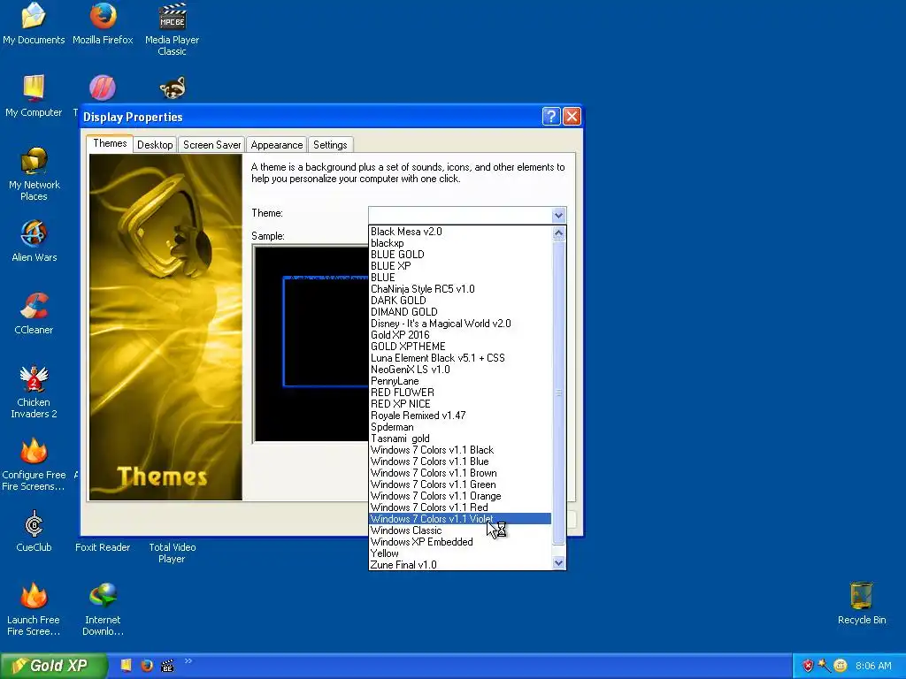The height and width of the screenshot is (679, 906).
Task: Select Windows Classic theme
Action: 460,530
